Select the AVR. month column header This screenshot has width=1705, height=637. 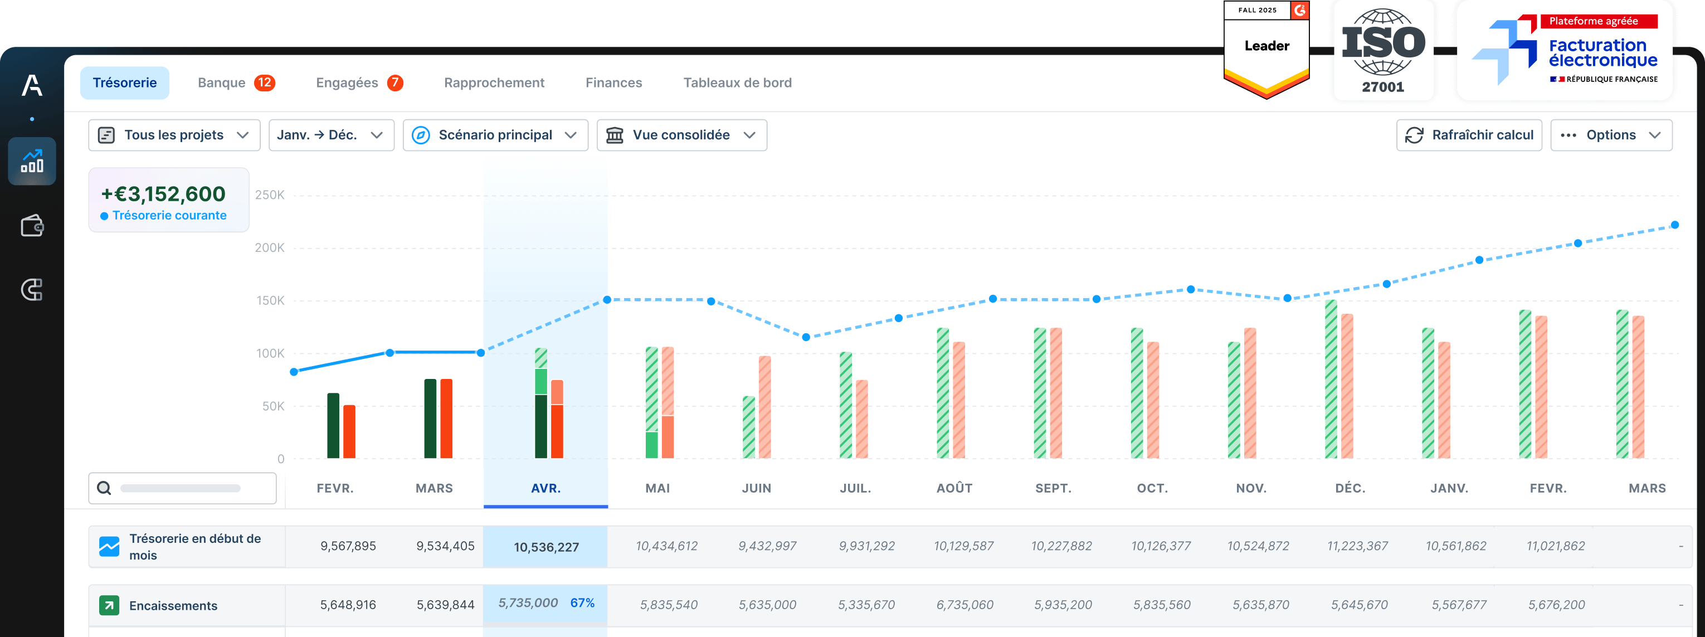(545, 488)
